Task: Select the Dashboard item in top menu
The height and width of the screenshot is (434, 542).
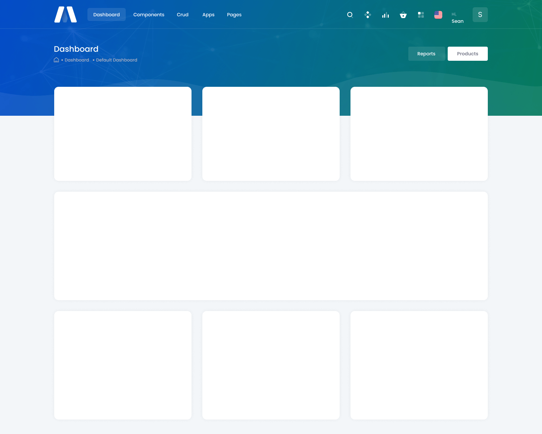Action: 107,15
